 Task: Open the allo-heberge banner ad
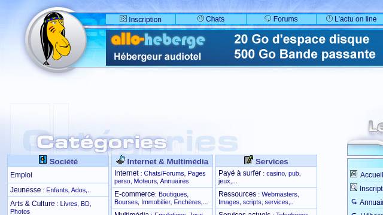pos(244,48)
